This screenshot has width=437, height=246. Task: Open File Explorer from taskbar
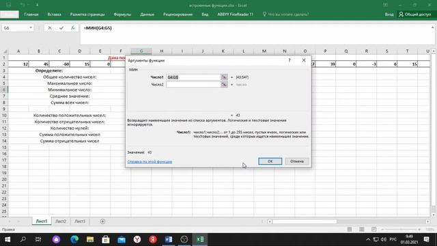tap(90, 239)
